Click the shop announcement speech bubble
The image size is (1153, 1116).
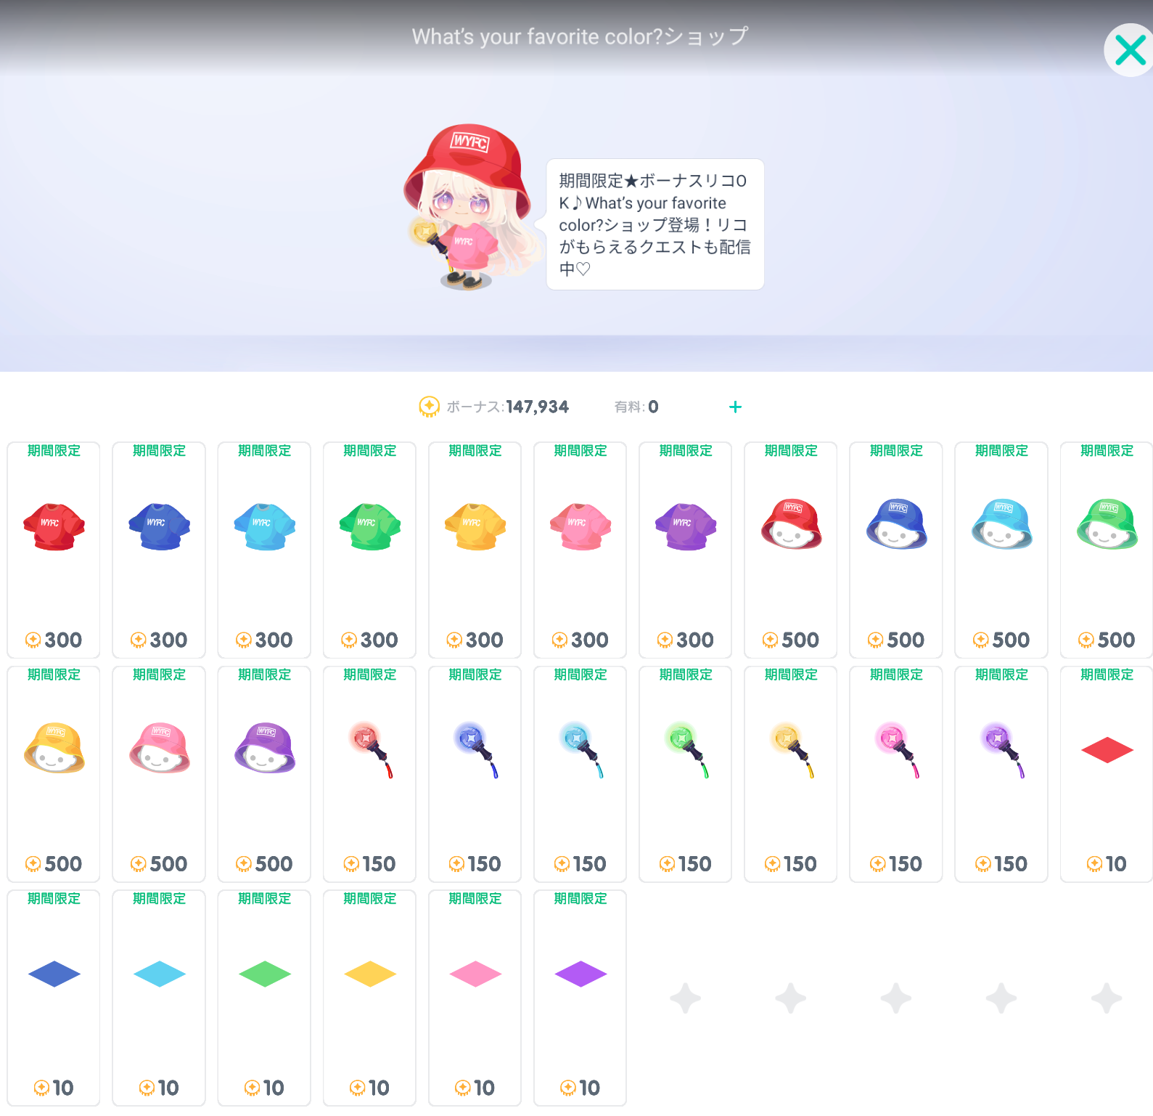pyautogui.click(x=655, y=224)
